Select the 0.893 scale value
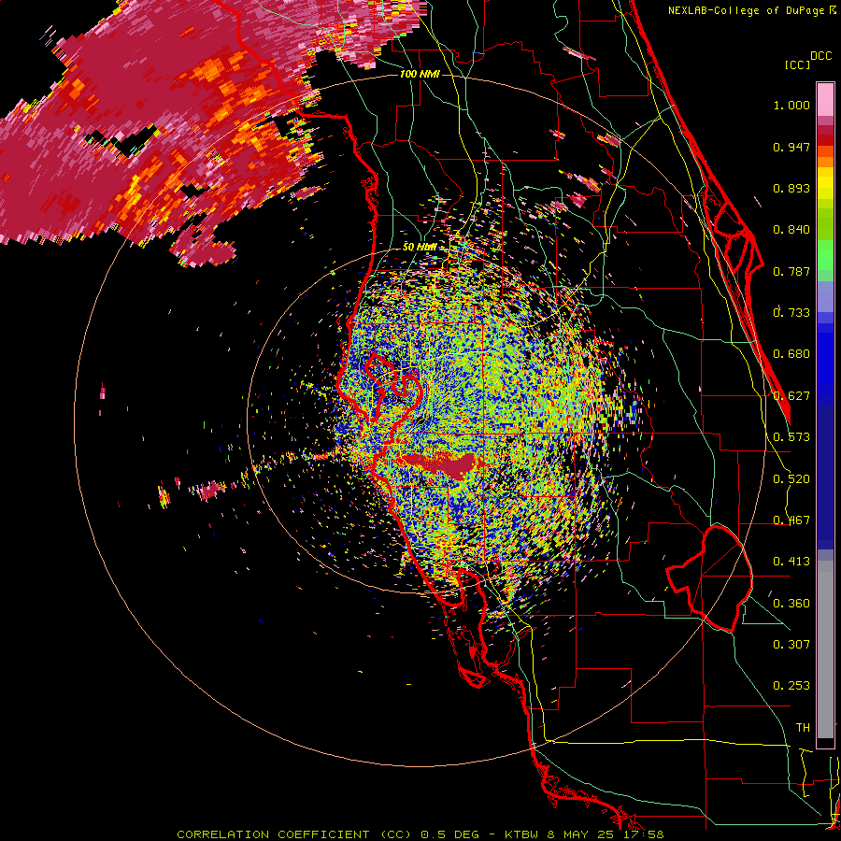The width and height of the screenshot is (841, 841). (x=791, y=188)
